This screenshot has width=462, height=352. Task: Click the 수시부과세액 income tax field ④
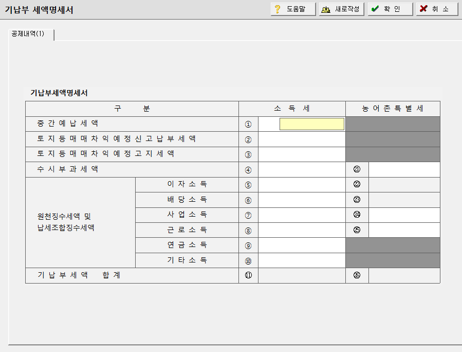click(x=302, y=170)
